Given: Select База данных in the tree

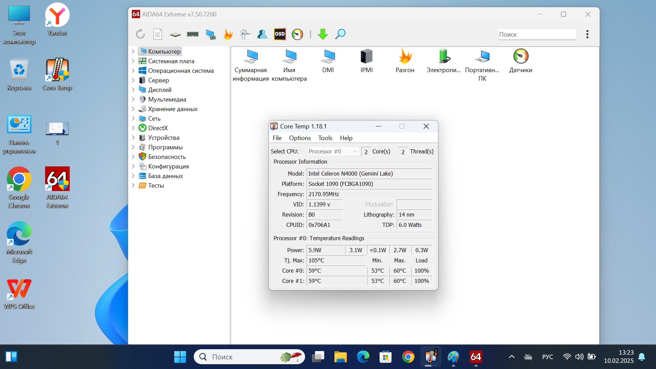Looking at the screenshot, I should [x=165, y=176].
